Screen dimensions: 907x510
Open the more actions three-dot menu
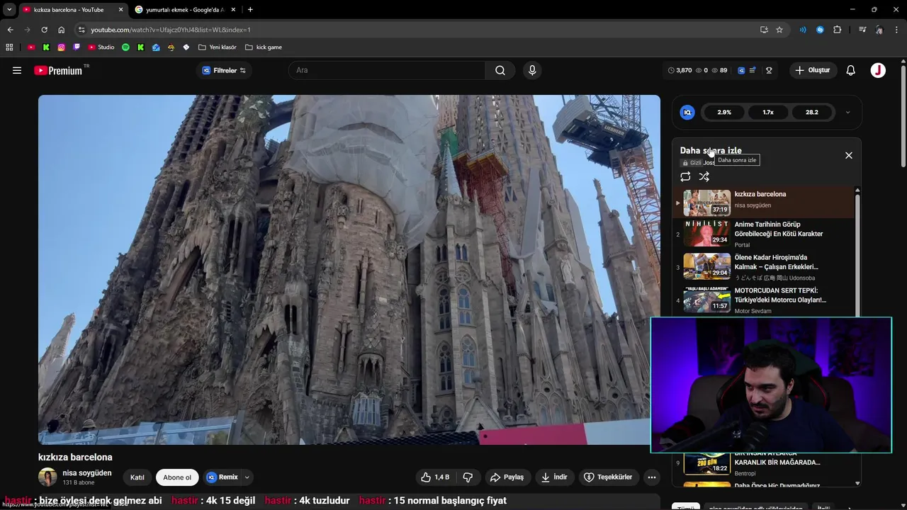(652, 477)
